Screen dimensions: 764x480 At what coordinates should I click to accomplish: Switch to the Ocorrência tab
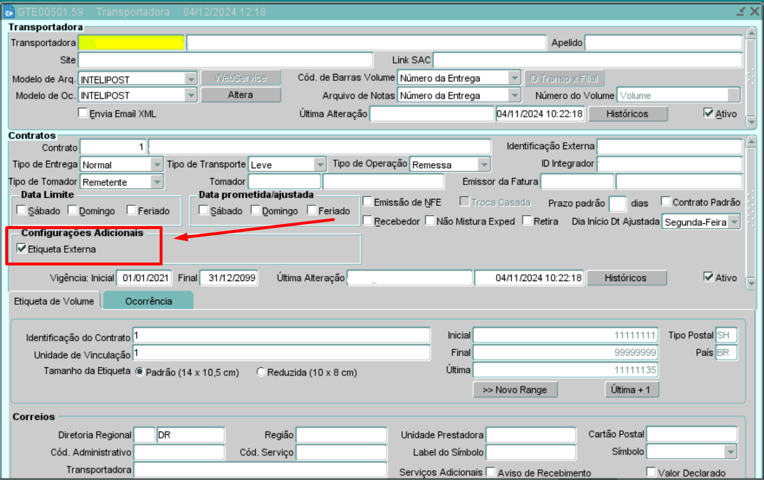149,301
